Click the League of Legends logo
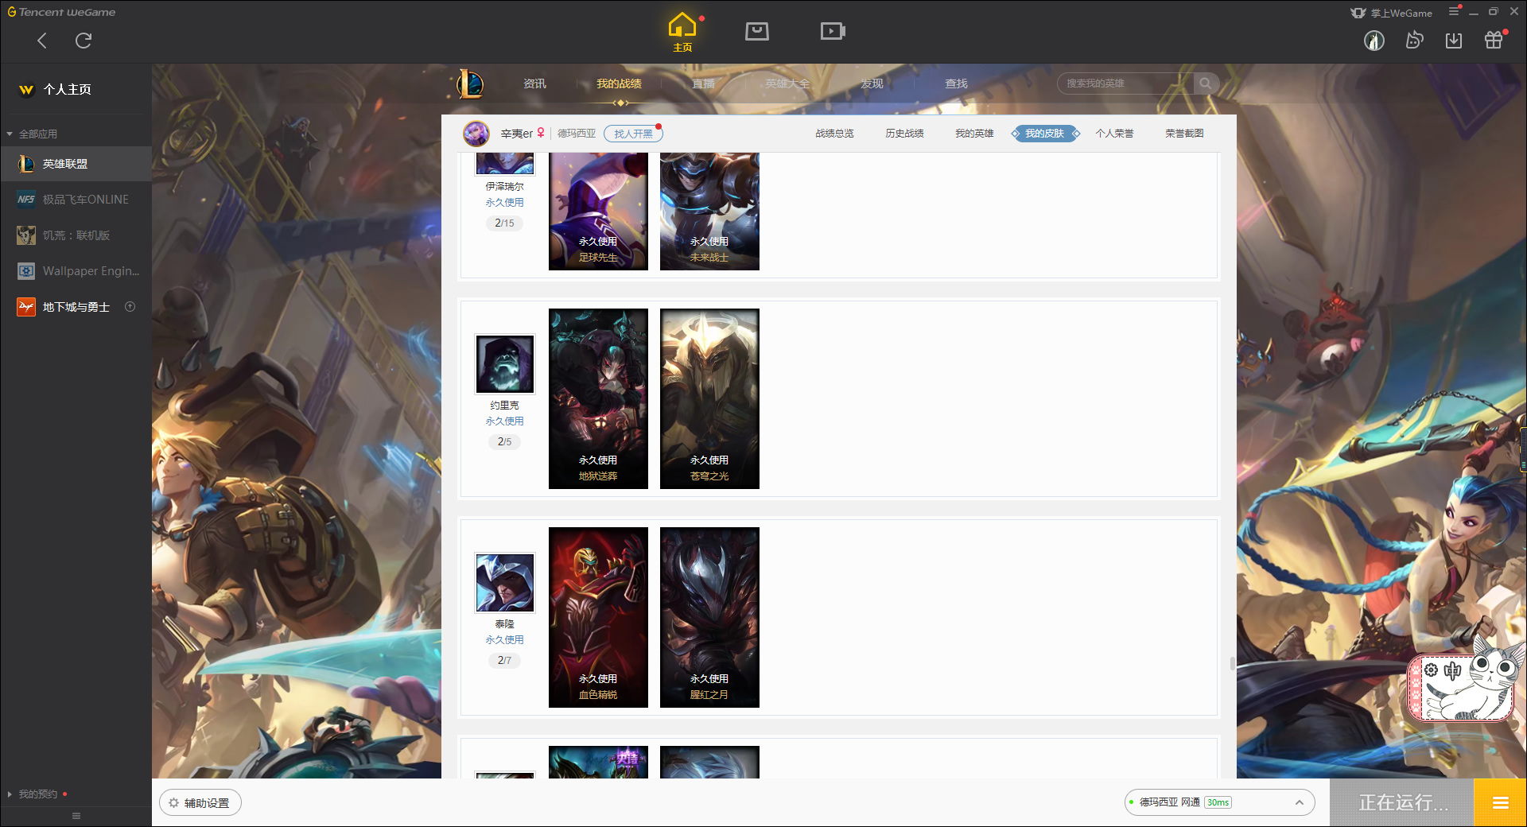Viewport: 1527px width, 827px height. pyautogui.click(x=469, y=83)
